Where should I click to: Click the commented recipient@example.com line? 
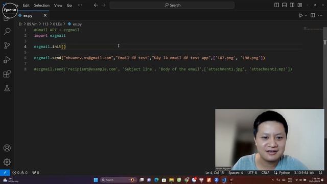tap(163, 69)
